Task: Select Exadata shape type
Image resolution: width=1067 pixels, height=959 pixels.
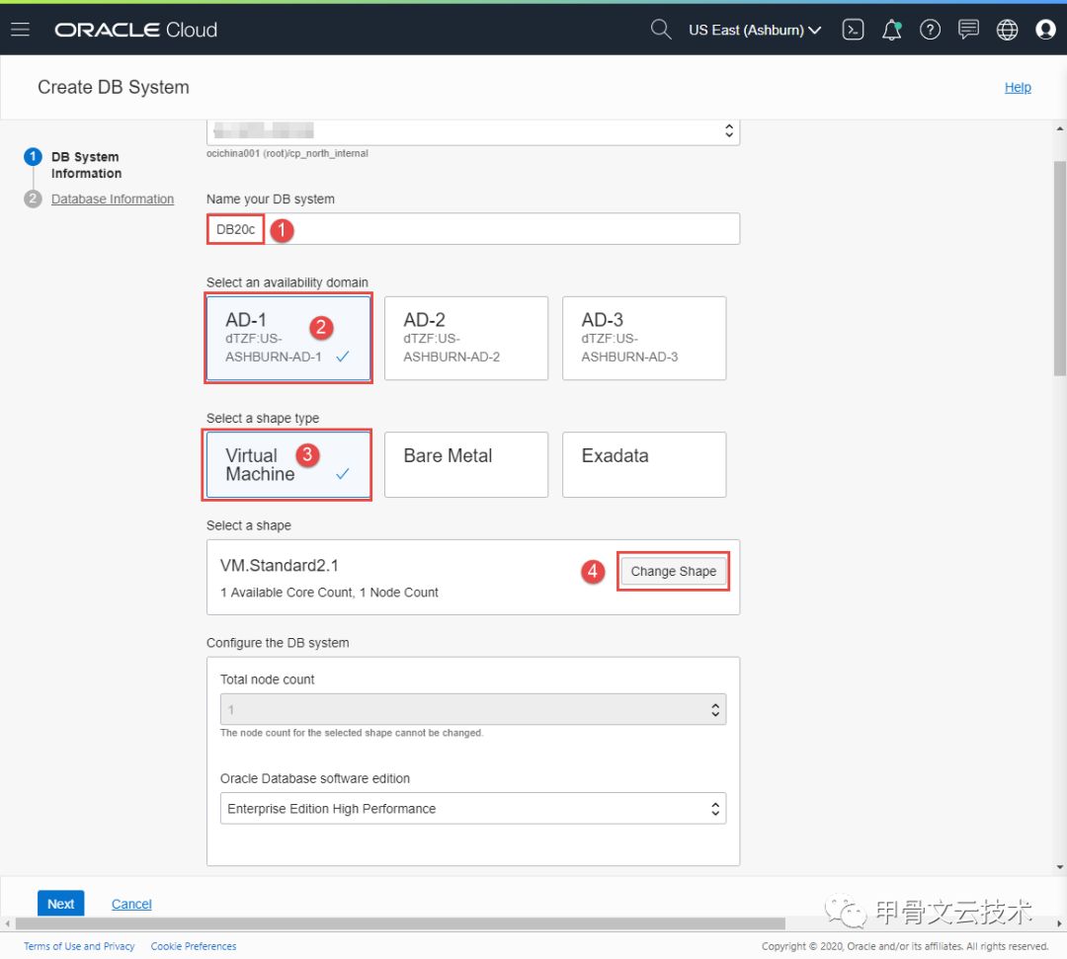Action: 644,464
